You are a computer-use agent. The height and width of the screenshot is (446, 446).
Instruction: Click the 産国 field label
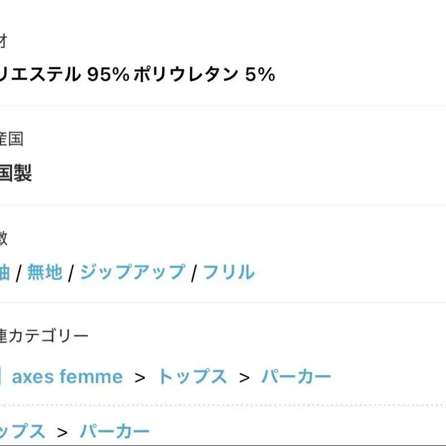coord(12,138)
